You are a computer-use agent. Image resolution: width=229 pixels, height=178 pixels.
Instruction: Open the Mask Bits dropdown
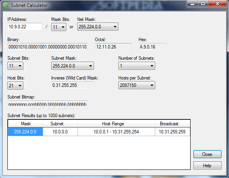[x=59, y=27]
